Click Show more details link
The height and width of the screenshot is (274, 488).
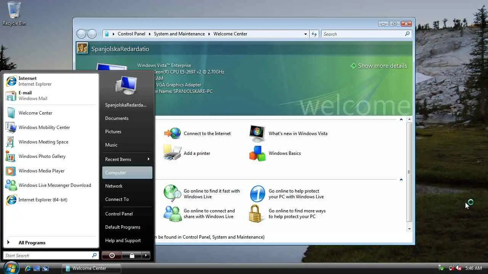point(379,65)
